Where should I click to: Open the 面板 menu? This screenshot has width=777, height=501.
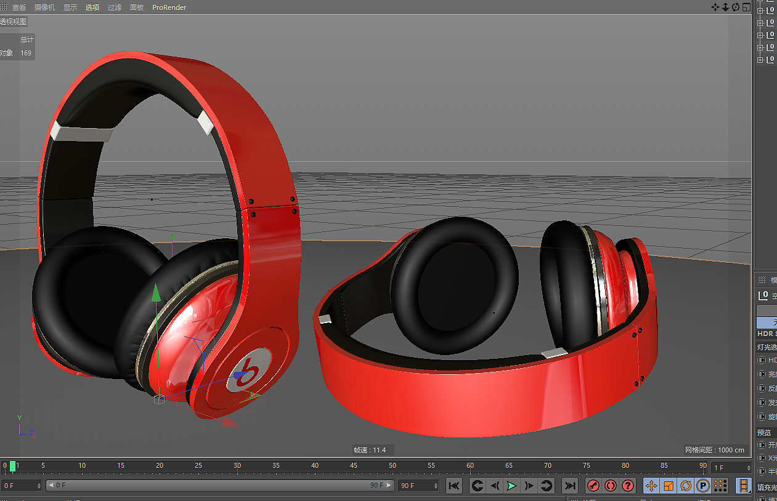point(137,7)
